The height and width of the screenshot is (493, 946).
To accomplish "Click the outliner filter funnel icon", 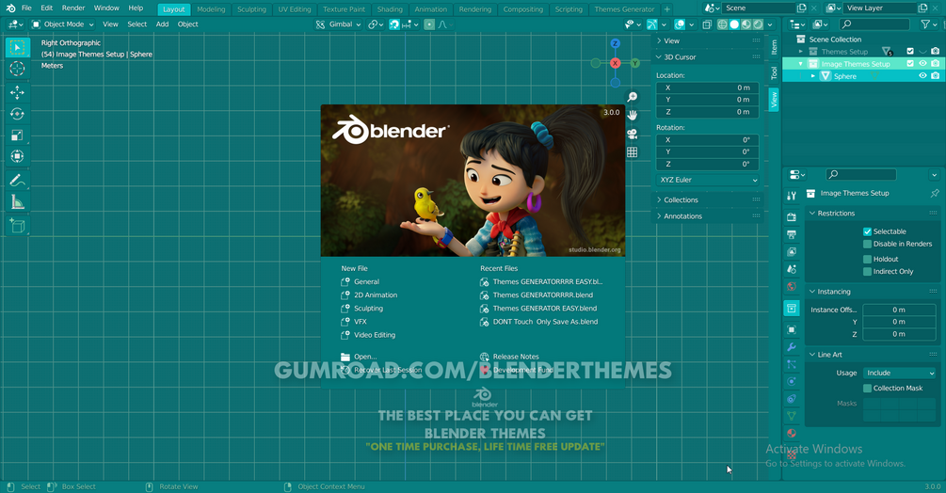I will [x=925, y=24].
